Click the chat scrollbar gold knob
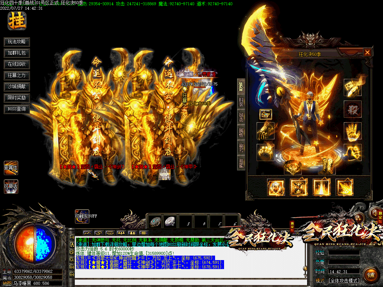This screenshot has width=383, height=287. click(305, 268)
